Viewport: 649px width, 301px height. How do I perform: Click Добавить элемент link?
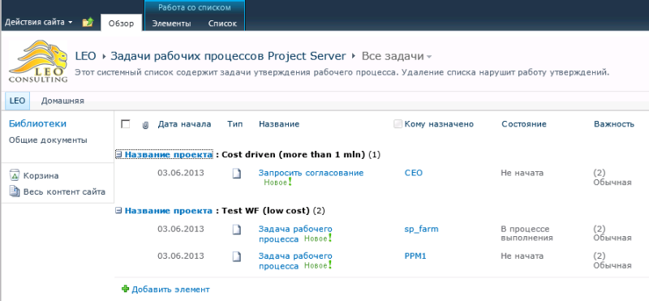click(170, 290)
